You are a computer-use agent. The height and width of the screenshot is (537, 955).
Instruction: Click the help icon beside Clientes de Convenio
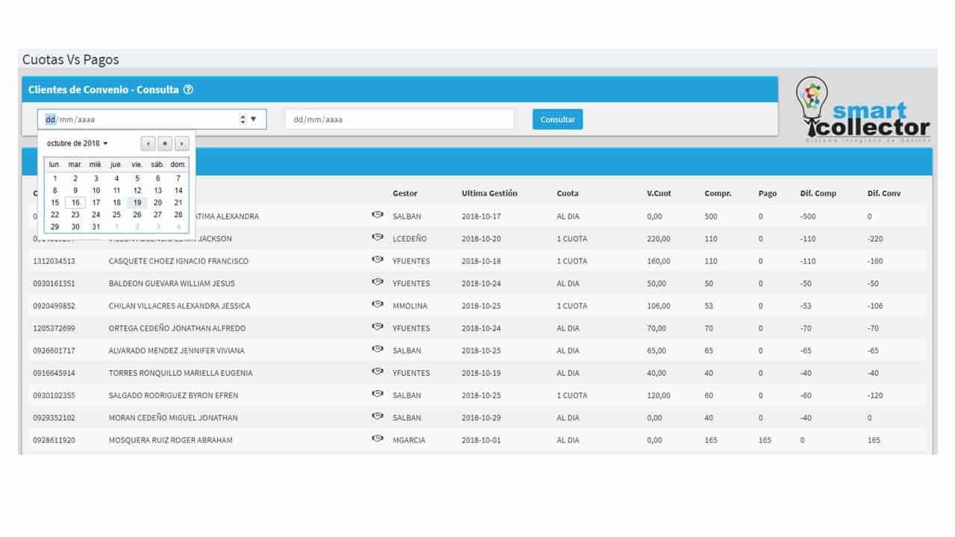188,89
